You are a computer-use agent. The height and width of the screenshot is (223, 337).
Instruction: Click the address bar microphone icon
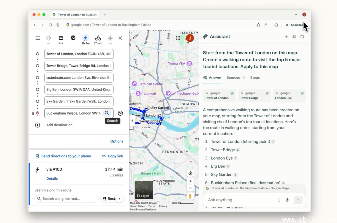[x=58, y=25]
